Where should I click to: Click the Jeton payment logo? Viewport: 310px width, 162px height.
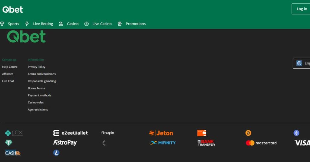click(161, 133)
